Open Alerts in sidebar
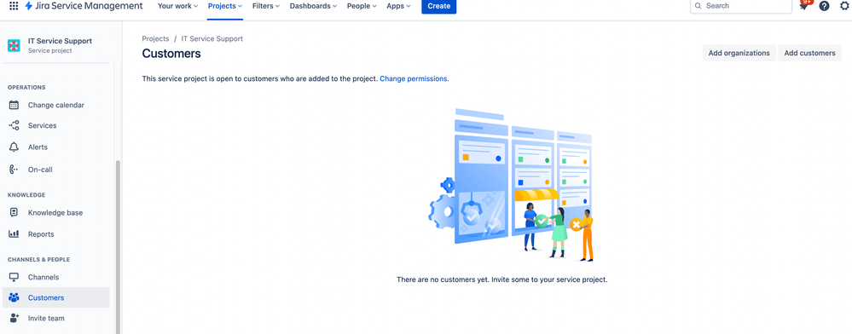The image size is (852, 334). (56, 147)
